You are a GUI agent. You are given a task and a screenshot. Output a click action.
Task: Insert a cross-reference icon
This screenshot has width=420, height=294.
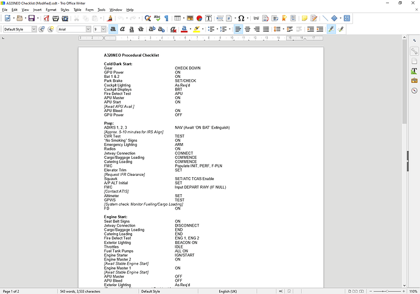click(293, 18)
